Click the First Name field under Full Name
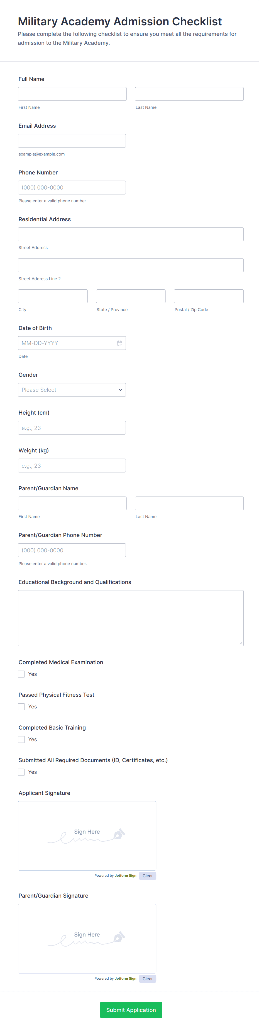The image size is (259, 1032). [72, 93]
